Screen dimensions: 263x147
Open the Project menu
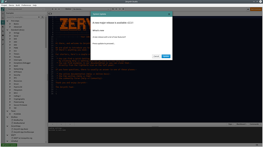click(4, 5)
